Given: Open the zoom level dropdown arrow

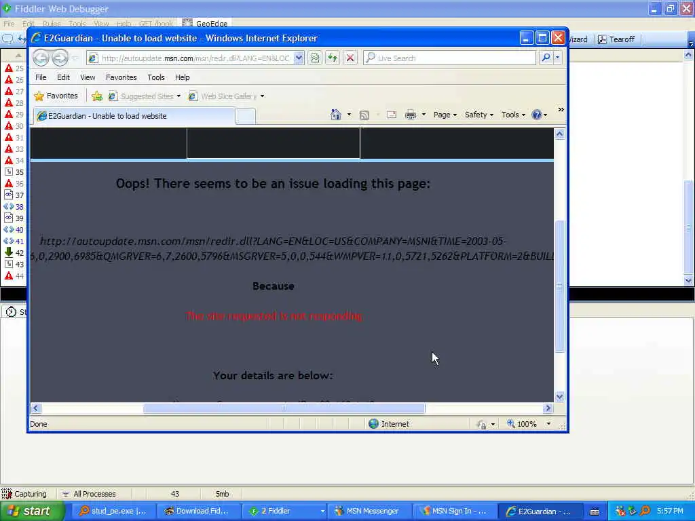Looking at the screenshot, I should point(548,424).
